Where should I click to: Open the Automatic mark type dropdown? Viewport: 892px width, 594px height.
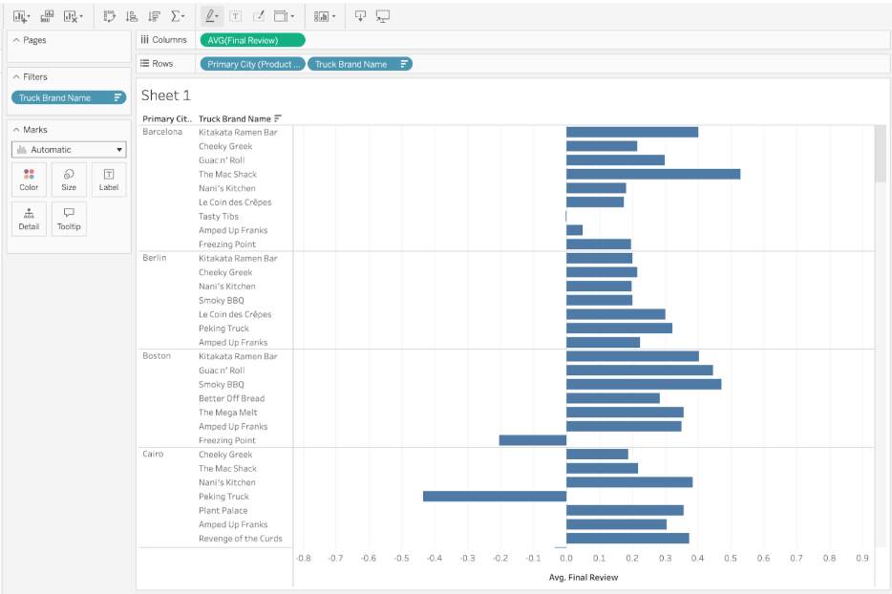point(68,149)
